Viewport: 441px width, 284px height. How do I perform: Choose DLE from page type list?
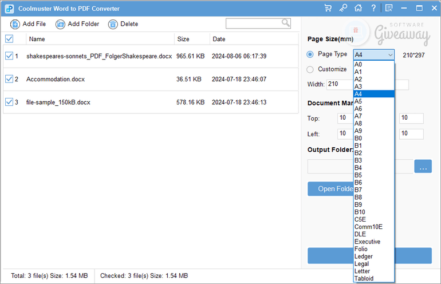[x=374, y=234]
